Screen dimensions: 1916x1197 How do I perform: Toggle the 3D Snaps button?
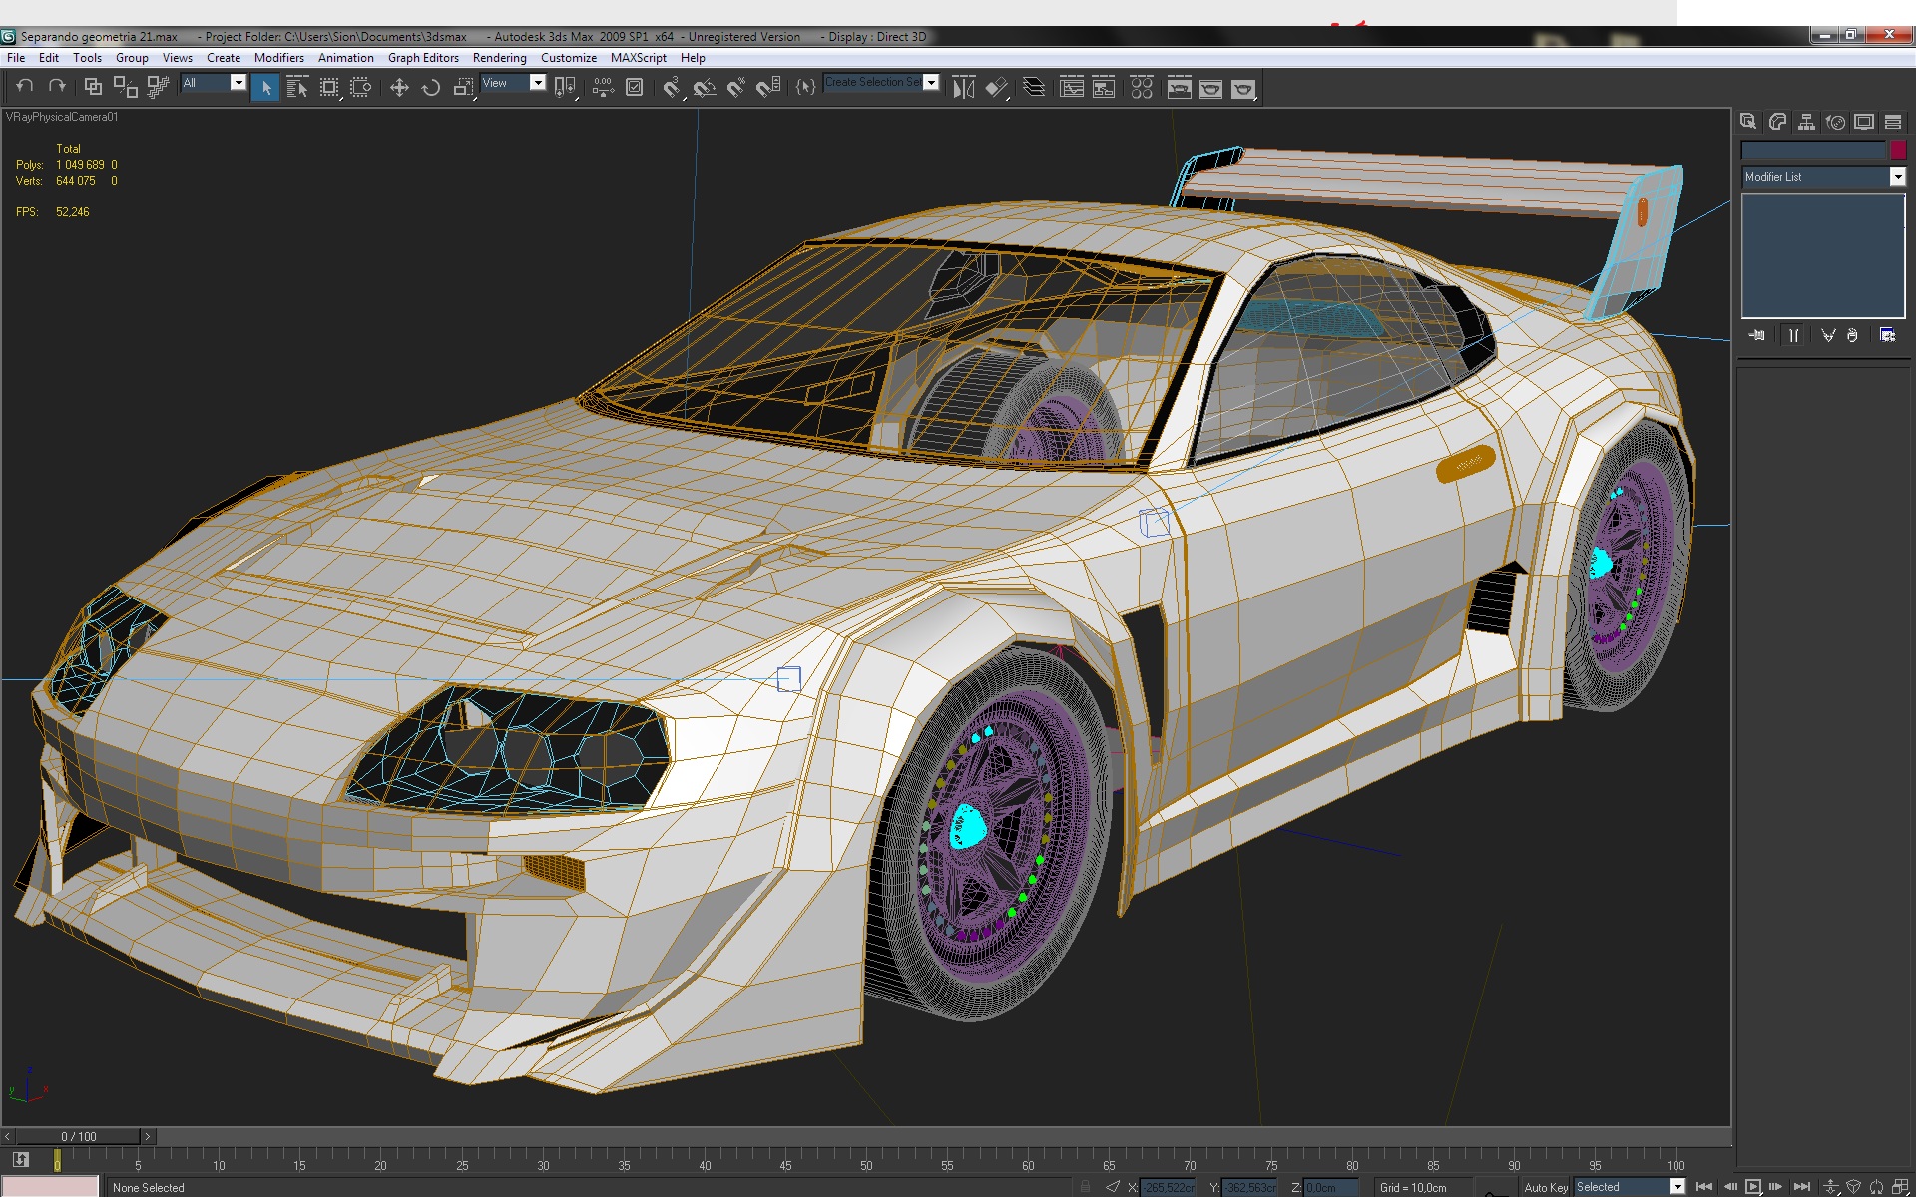tap(672, 88)
